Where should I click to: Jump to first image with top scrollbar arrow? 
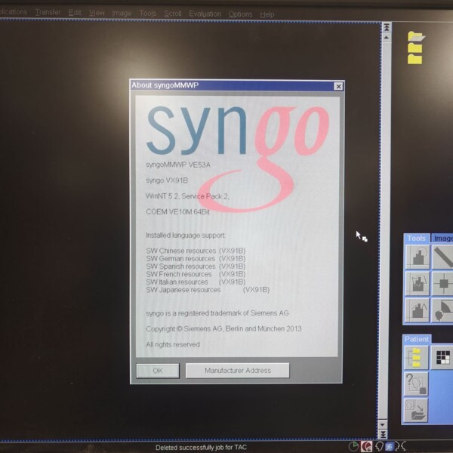click(387, 26)
